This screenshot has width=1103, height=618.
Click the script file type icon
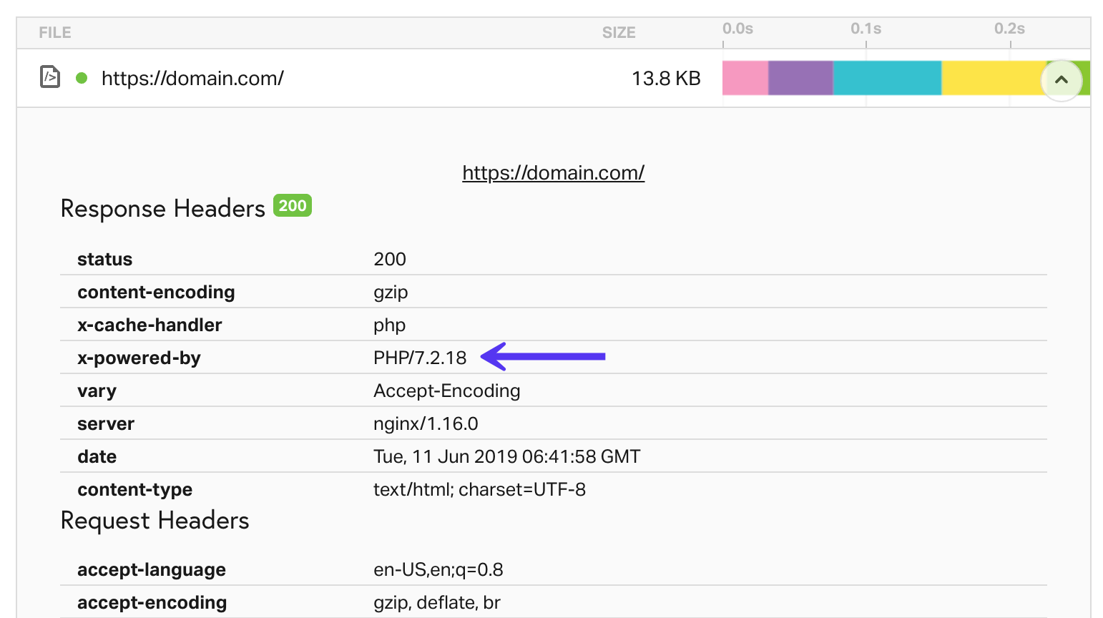[50, 77]
